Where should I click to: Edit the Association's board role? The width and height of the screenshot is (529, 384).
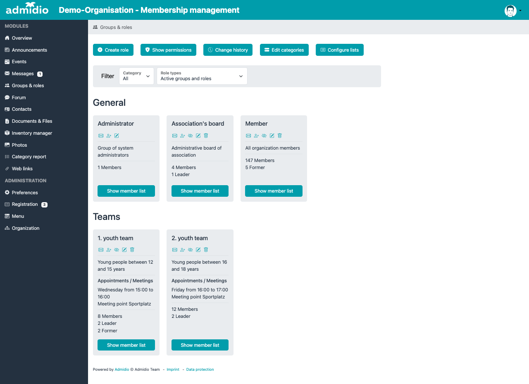click(x=198, y=136)
